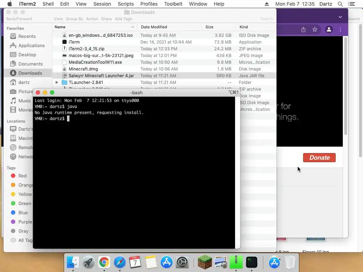This screenshot has width=363, height=272.
Task: Launch Safari from the Dock
Action: (x=119, y=262)
